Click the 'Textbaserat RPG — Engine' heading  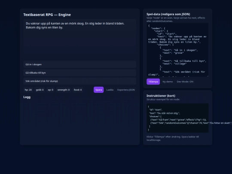pos(47,15)
